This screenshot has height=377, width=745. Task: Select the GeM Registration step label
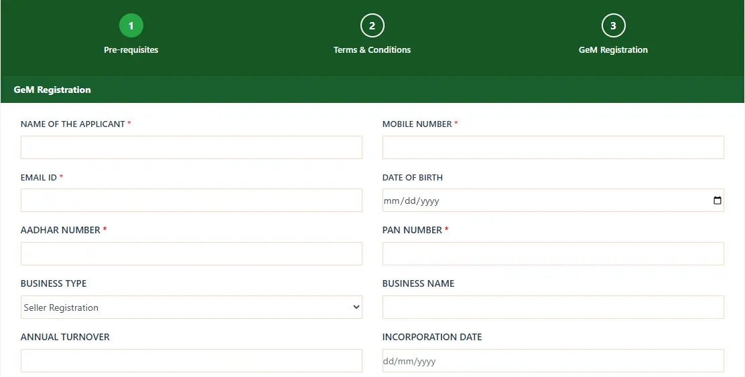[x=613, y=49]
